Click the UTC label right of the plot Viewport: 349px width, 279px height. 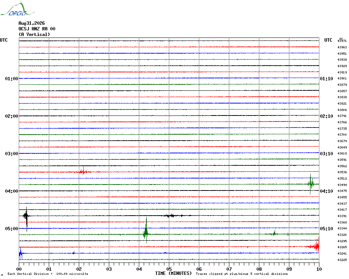pyautogui.click(x=328, y=40)
